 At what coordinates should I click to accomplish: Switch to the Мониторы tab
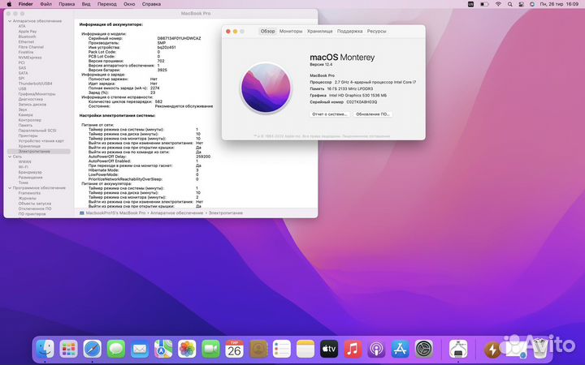point(291,32)
